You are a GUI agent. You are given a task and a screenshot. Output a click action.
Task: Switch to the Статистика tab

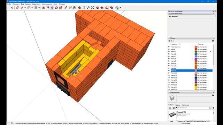click(185, 105)
